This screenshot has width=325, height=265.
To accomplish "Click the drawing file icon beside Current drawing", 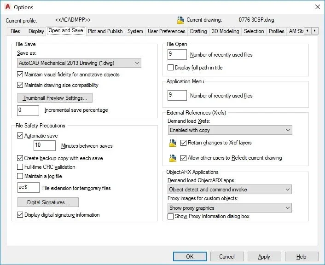I will [180, 20].
